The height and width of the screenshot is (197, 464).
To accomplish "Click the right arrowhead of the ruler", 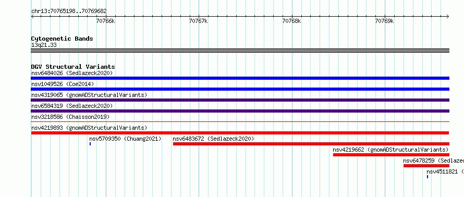I will coord(448,16).
